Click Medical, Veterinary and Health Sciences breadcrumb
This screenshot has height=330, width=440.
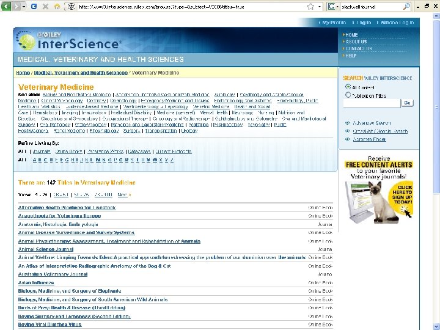tap(81, 73)
